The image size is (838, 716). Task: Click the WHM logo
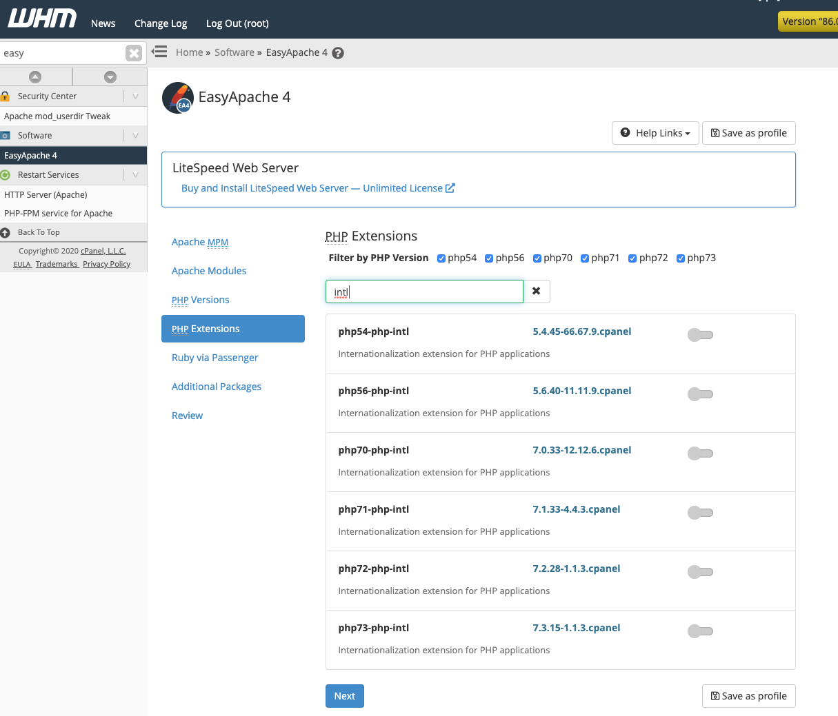tap(42, 19)
